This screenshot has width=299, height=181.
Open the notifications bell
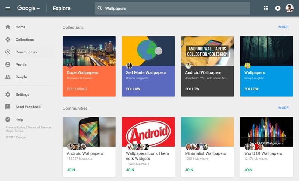pyautogui.click(x=278, y=8)
